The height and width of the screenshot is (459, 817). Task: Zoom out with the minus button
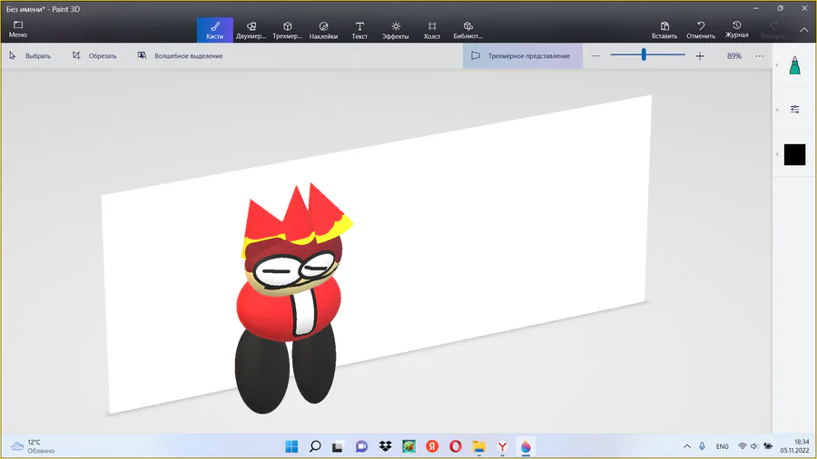tap(596, 55)
